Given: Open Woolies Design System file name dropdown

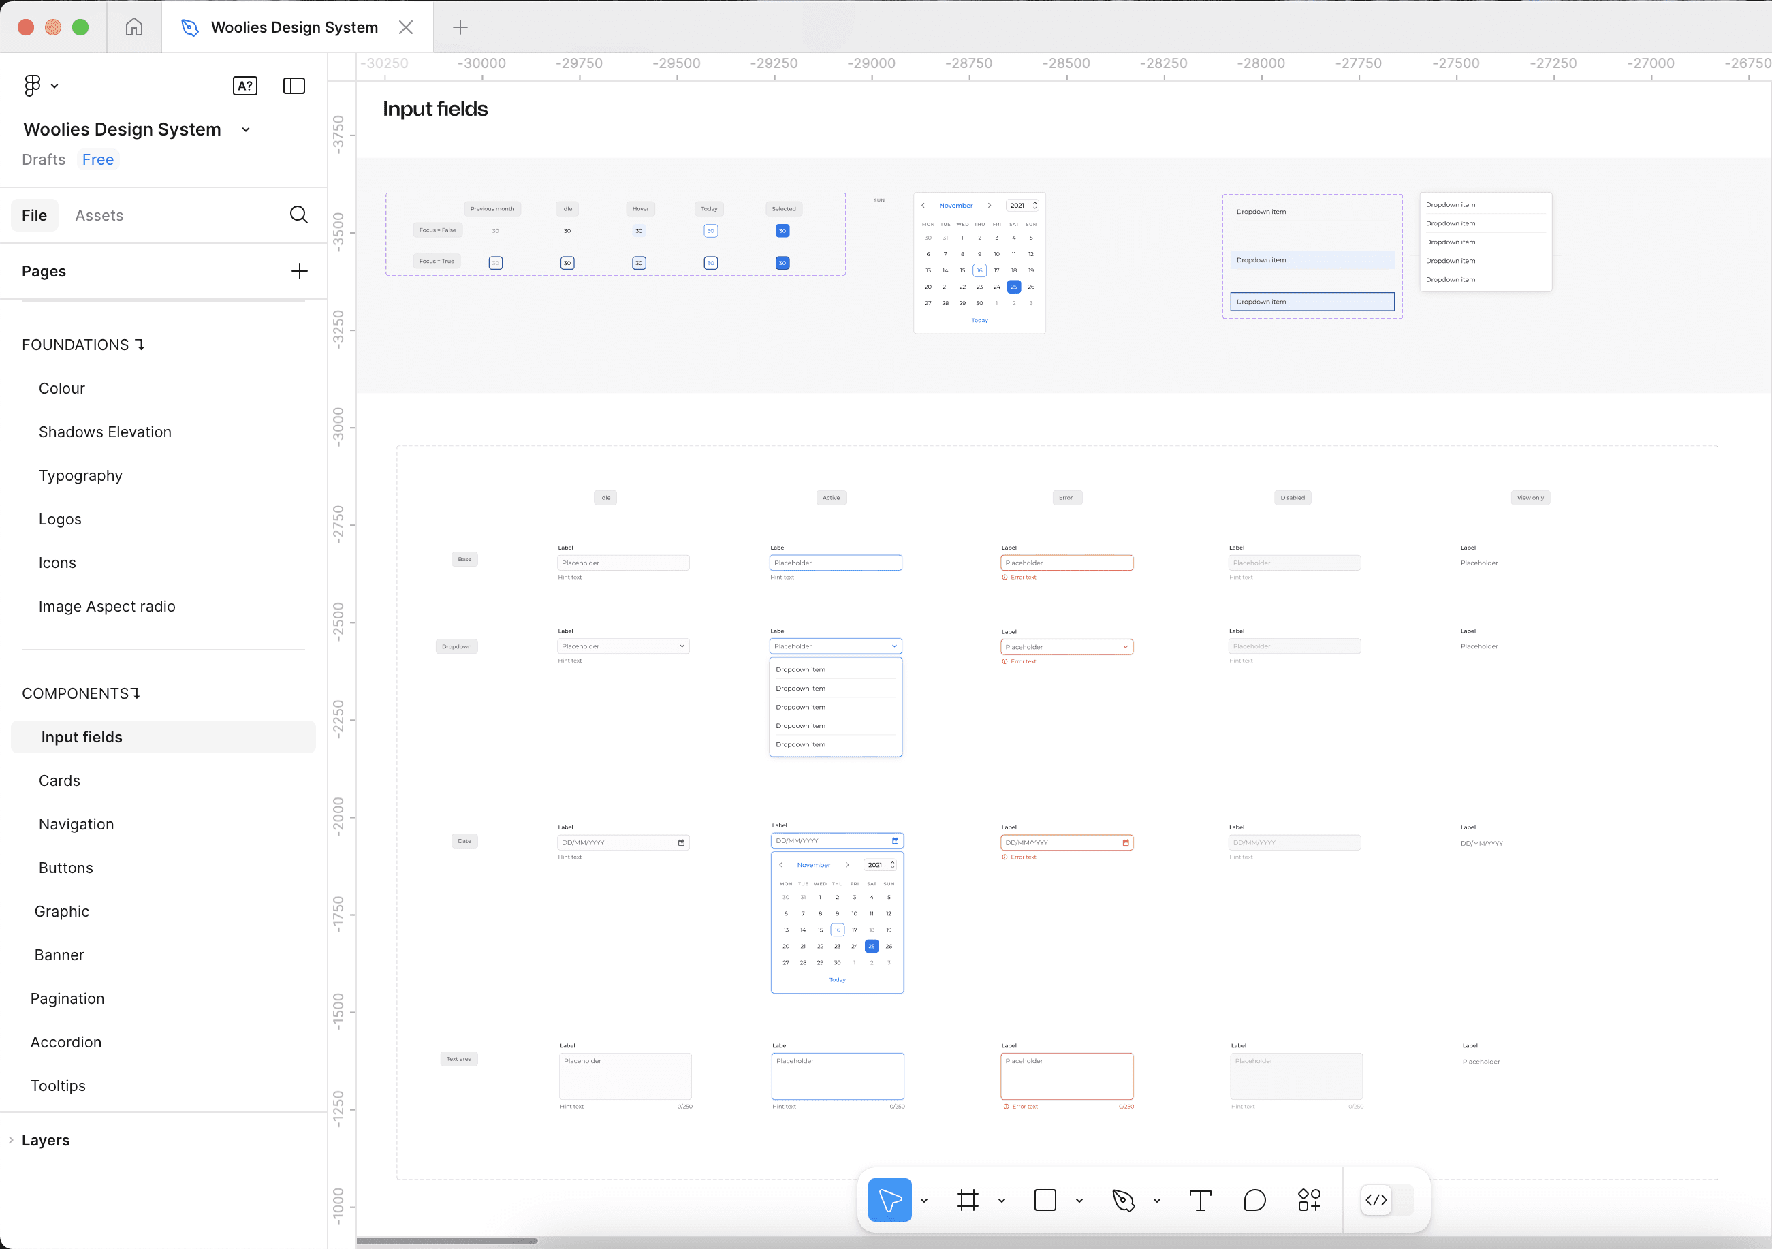Looking at the screenshot, I should coord(245,129).
